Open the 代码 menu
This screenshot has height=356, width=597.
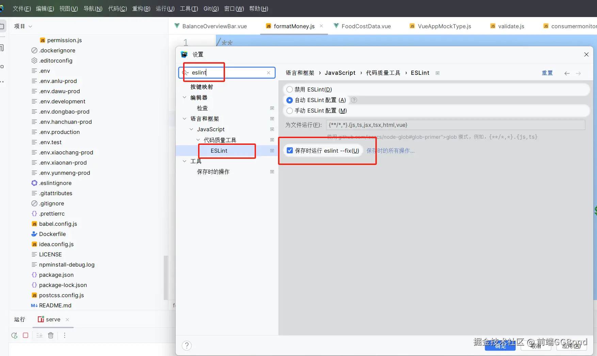(x=117, y=9)
